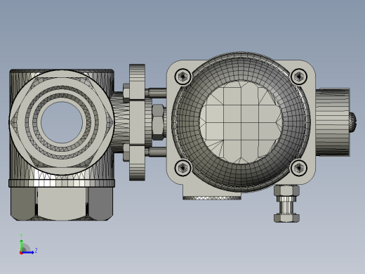
Task: Select the top-left socket screw on the square flange
Action: (x=182, y=77)
